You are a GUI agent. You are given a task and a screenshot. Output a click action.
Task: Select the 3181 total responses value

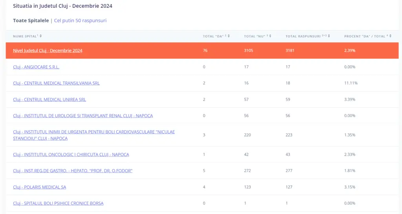(x=290, y=50)
